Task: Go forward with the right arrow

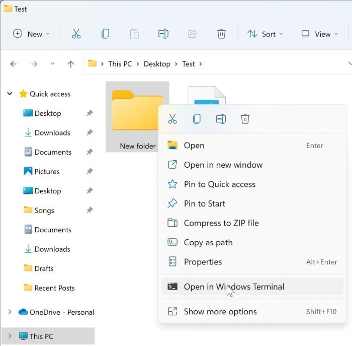Action: 34,64
